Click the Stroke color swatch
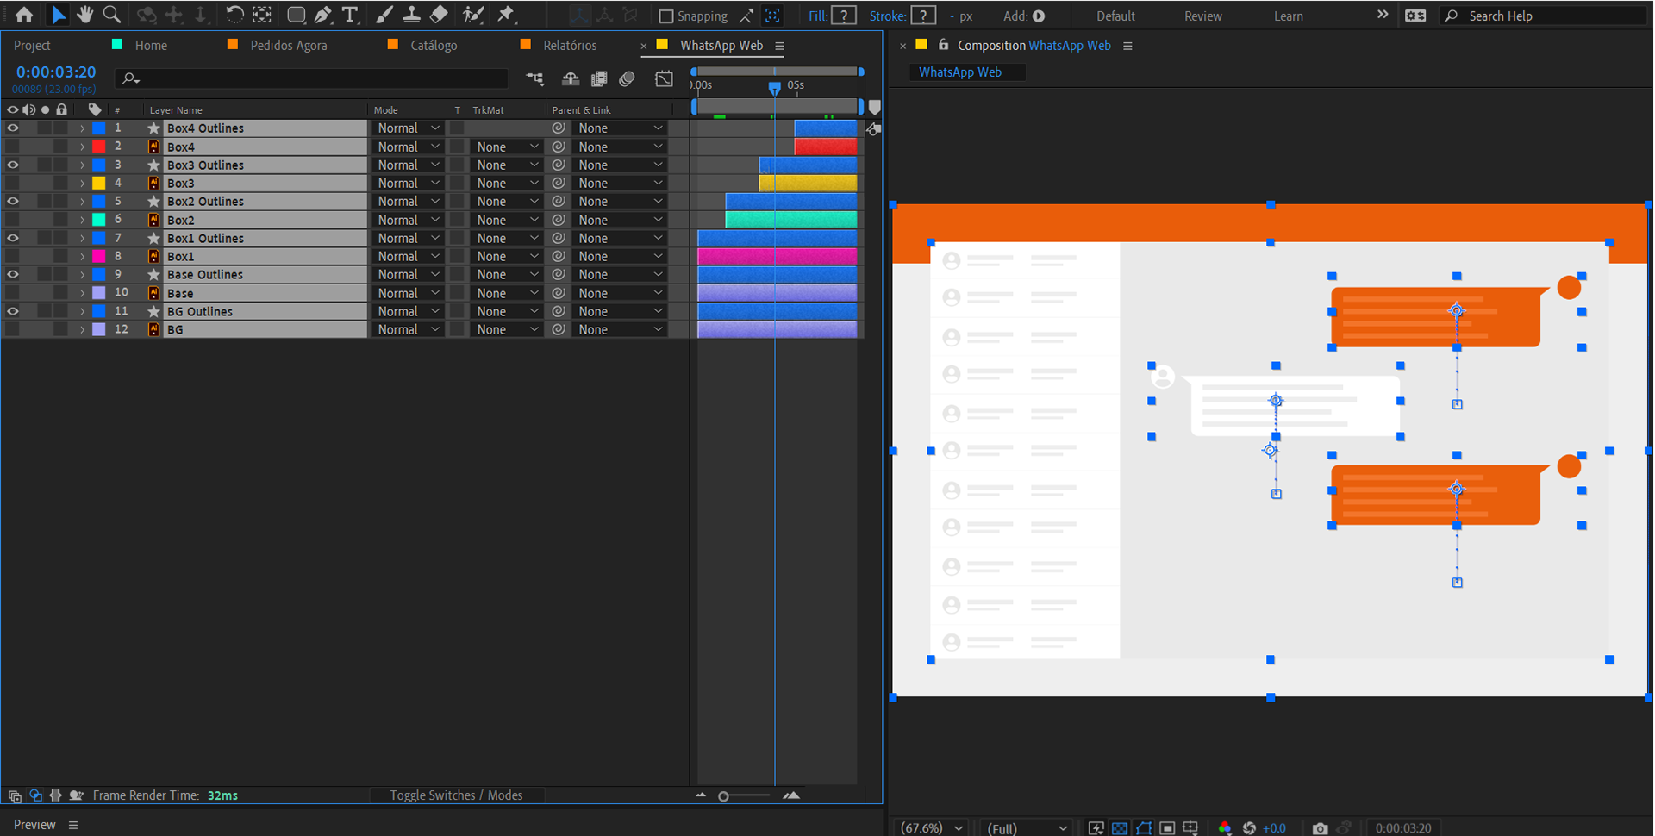Viewport: 1655px width, 836px height. (923, 16)
